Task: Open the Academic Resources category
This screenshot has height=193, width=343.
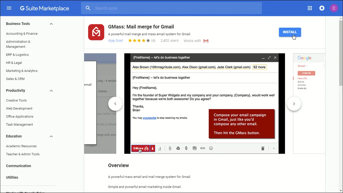Action: point(21,146)
